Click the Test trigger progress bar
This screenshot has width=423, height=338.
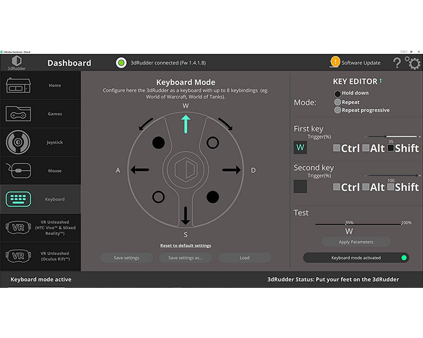[x=358, y=224]
